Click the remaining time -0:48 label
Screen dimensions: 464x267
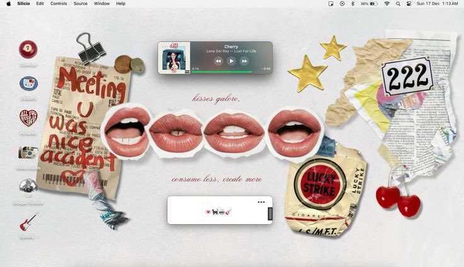click(266, 69)
